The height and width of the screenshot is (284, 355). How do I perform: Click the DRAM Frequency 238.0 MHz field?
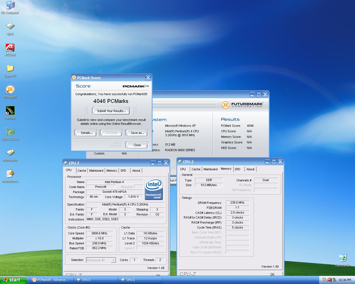click(237, 202)
